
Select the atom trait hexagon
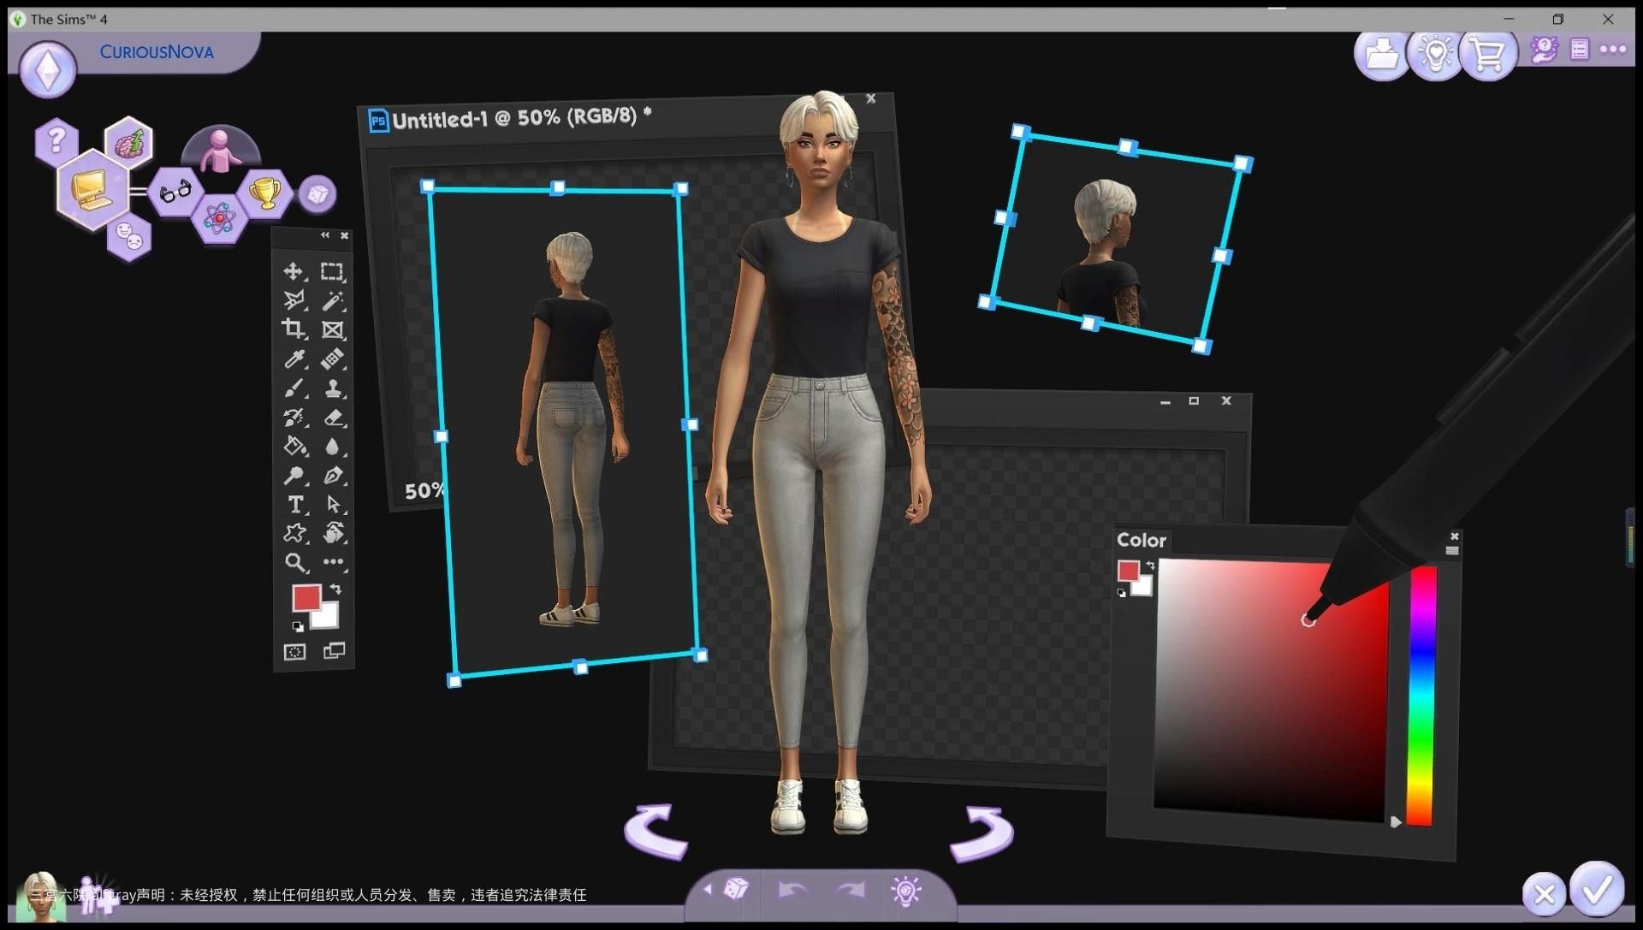point(220,219)
